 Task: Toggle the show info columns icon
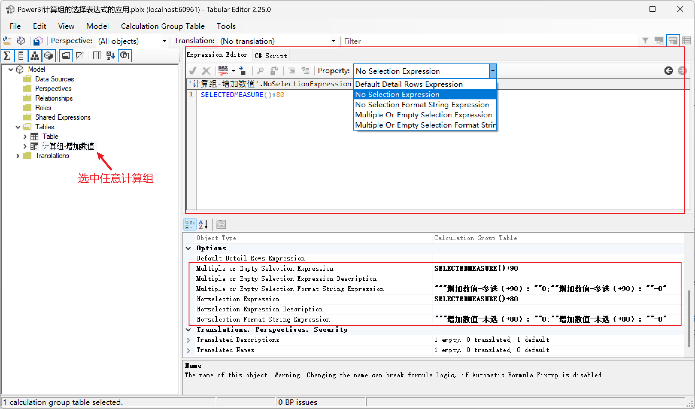(x=125, y=55)
